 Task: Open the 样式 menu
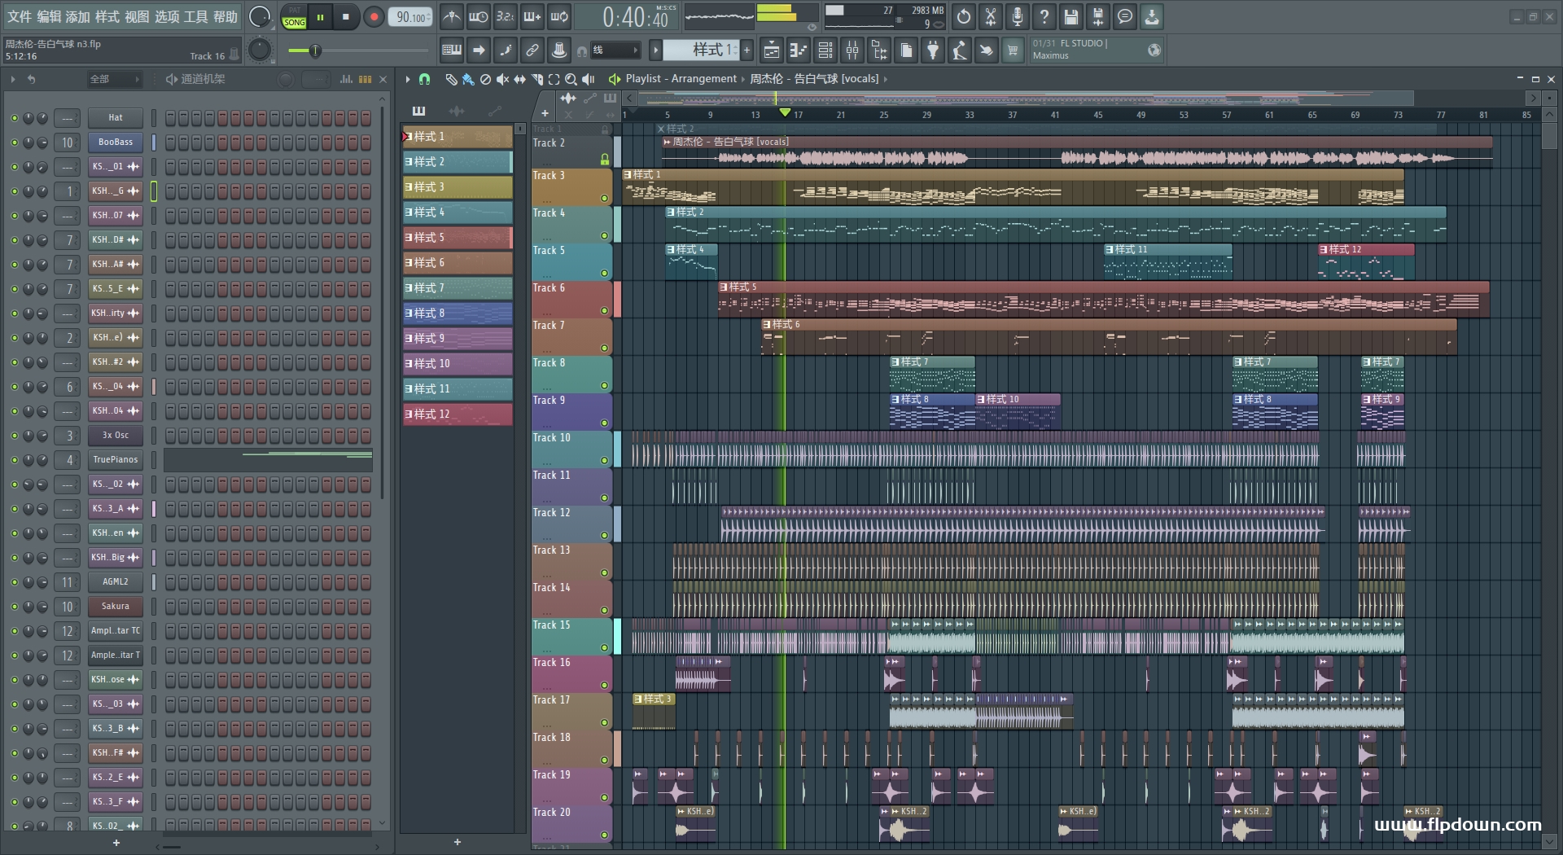coord(107,16)
